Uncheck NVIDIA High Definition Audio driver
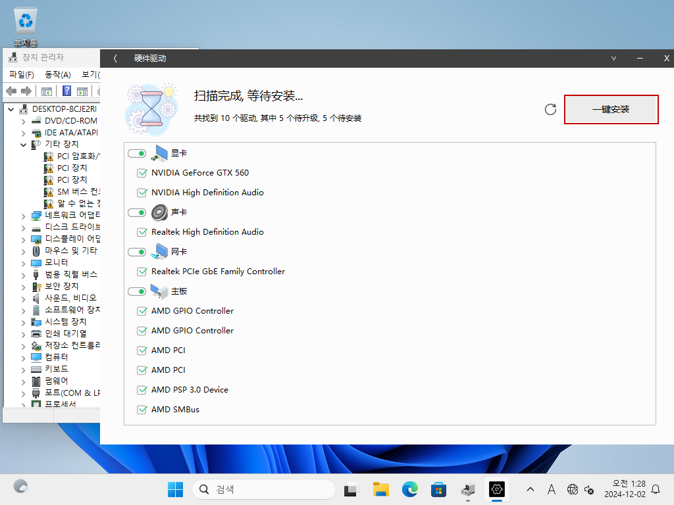Screen dimensions: 674x505 (x=142, y=193)
